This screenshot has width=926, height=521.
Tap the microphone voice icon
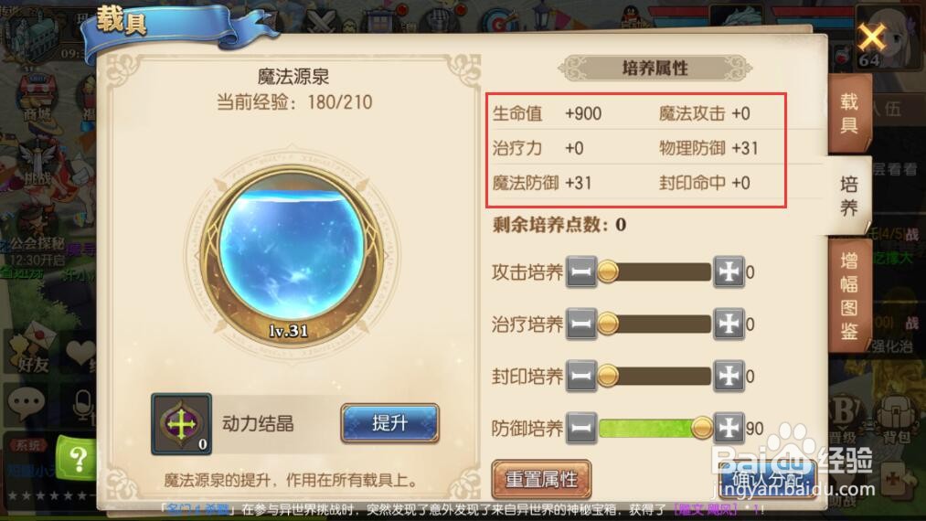82,407
